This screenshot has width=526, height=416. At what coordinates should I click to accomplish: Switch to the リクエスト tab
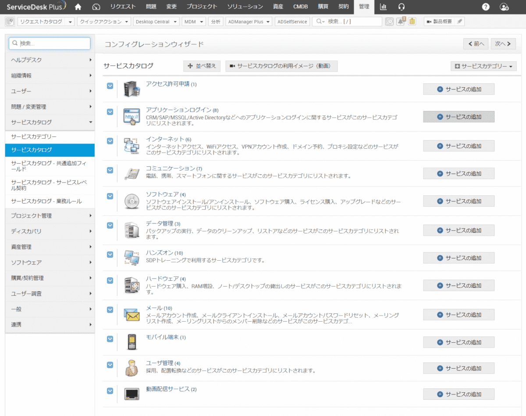tap(123, 7)
